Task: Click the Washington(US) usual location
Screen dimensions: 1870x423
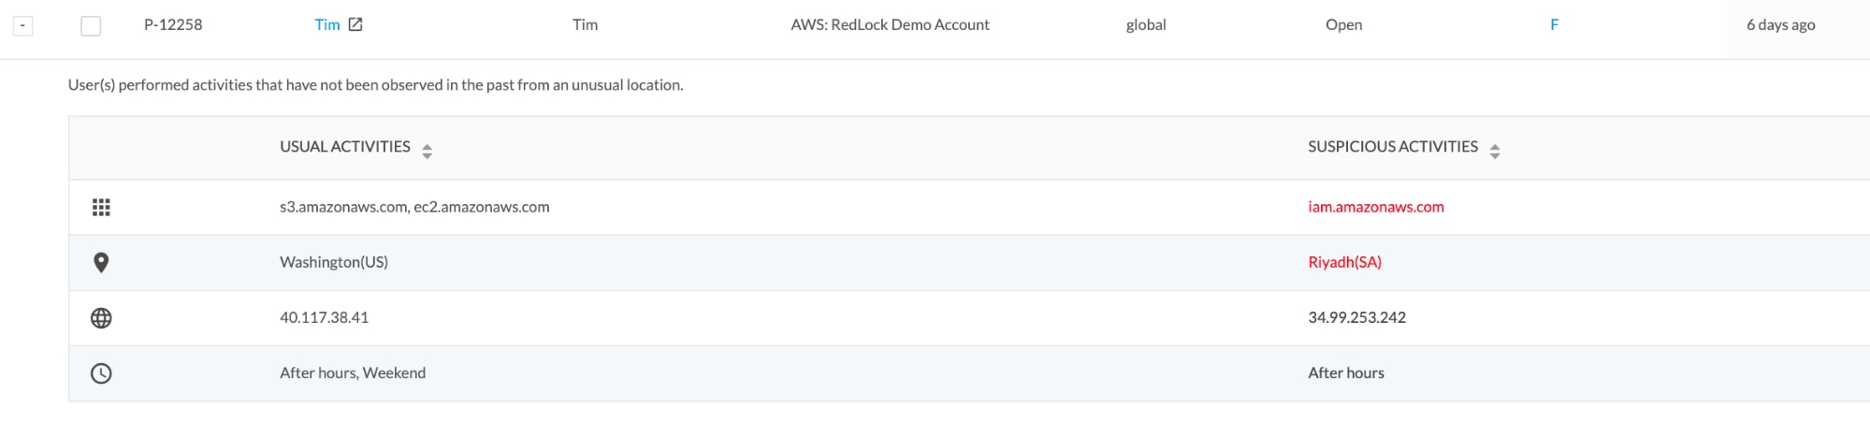Action: tap(333, 262)
